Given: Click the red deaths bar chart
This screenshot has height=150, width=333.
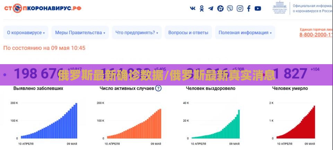Looking at the screenshot, I should tap(296, 122).
